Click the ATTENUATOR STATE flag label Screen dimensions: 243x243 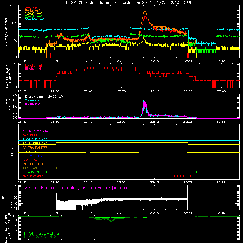(x=37, y=131)
